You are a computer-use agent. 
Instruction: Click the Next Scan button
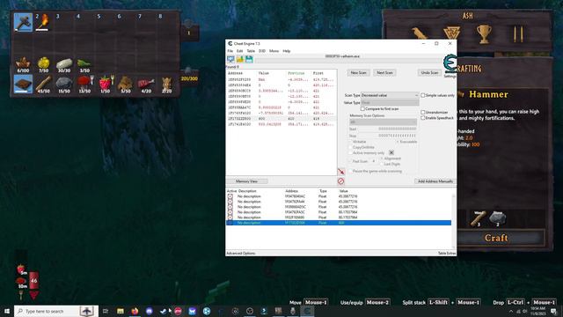384,72
